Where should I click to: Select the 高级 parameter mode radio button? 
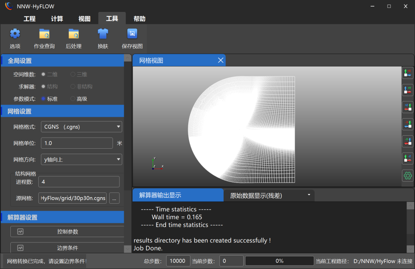pos(73,99)
